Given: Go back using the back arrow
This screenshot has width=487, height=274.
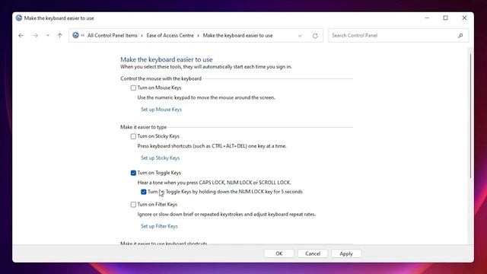Looking at the screenshot, I should coord(21,36).
